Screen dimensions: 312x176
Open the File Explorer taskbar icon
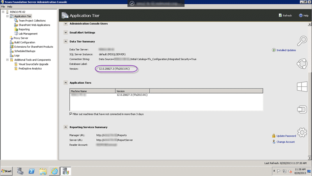coord(43,171)
